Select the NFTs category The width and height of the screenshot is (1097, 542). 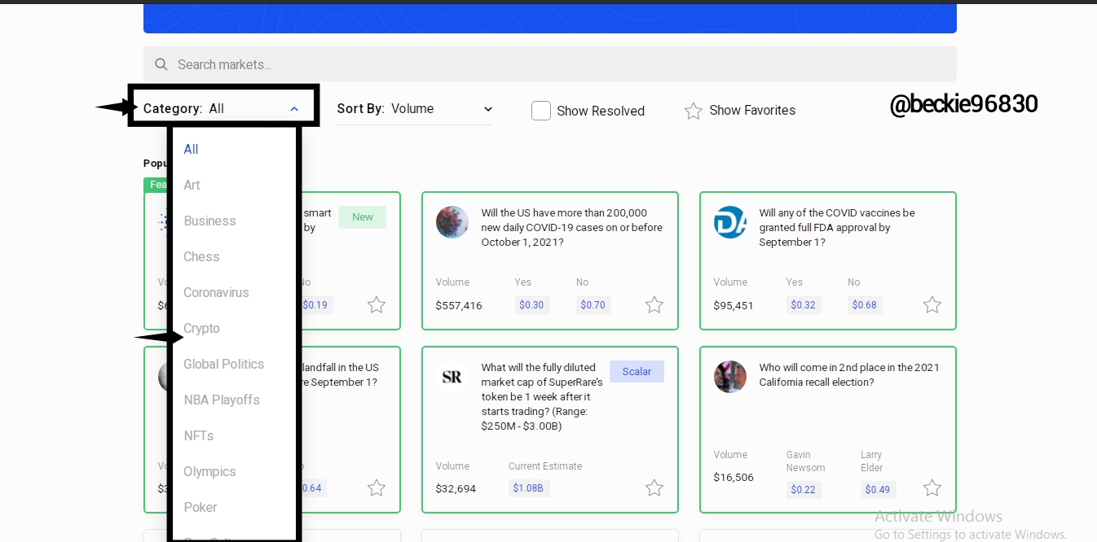point(198,435)
